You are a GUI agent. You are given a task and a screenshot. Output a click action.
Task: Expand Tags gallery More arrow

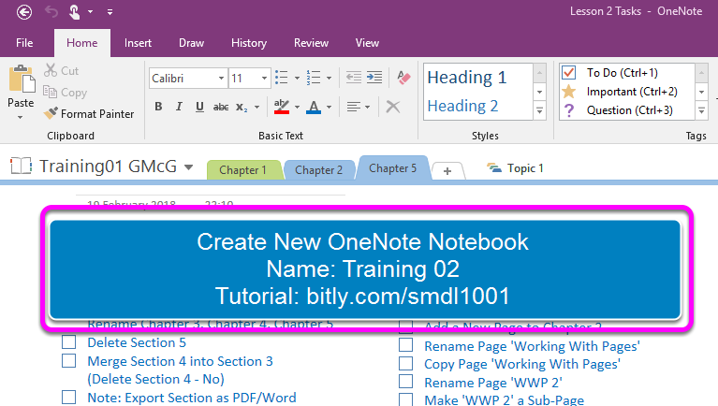[x=701, y=110]
